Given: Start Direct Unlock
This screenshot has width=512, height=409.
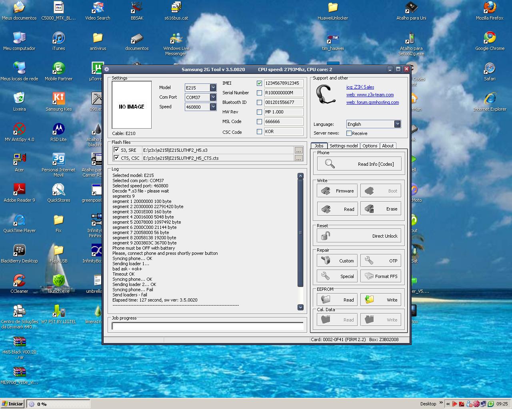Looking at the screenshot, I should point(359,236).
